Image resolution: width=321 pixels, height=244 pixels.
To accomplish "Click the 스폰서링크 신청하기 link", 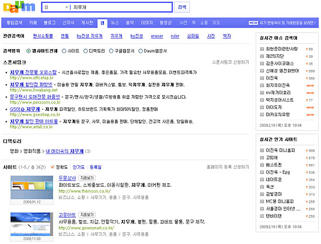I will (x=231, y=62).
